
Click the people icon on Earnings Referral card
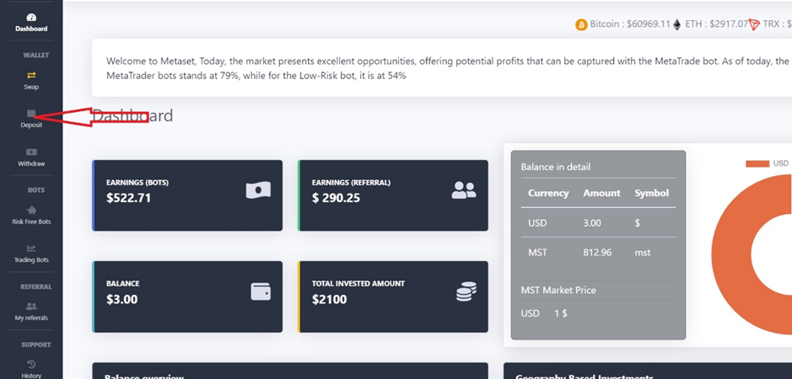pos(464,191)
